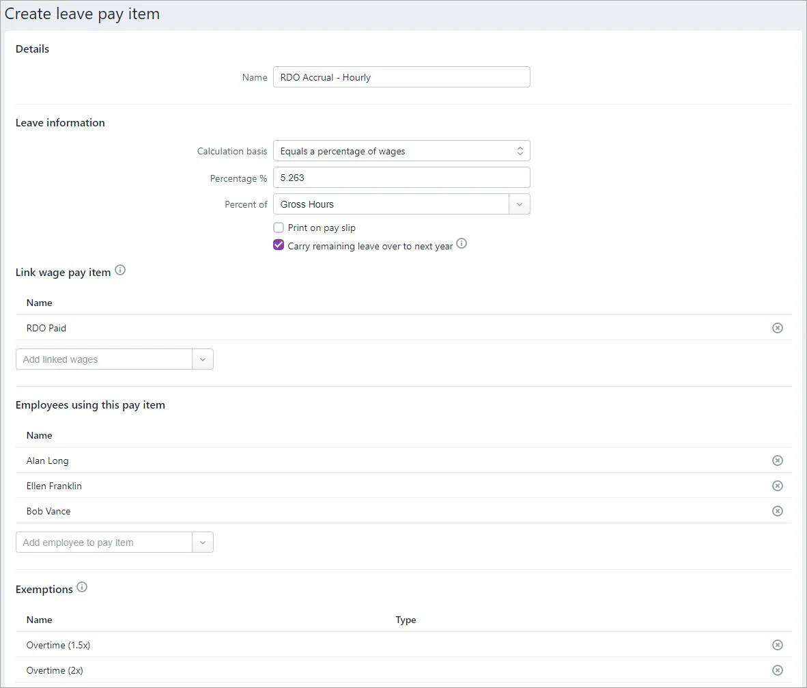The width and height of the screenshot is (807, 688).
Task: Select the Ellen Franklin employee name
Action: (x=54, y=486)
